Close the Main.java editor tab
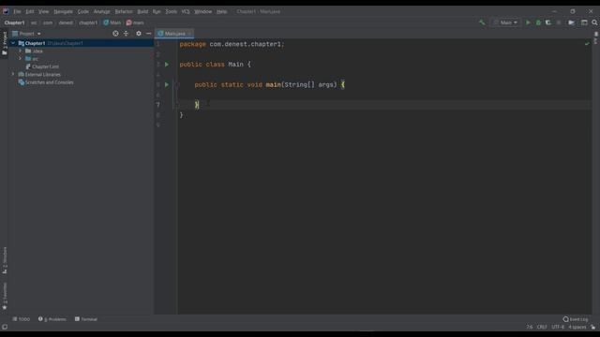Image resolution: width=600 pixels, height=337 pixels. click(x=189, y=34)
